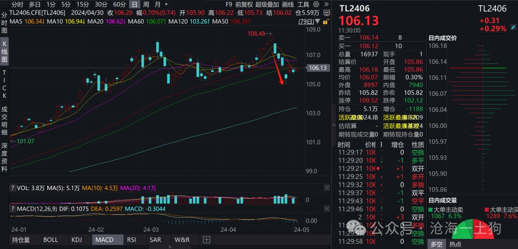The height and width of the screenshot is (249, 518).
Task: Switch chart to 60分 period
Action: coord(119,4)
